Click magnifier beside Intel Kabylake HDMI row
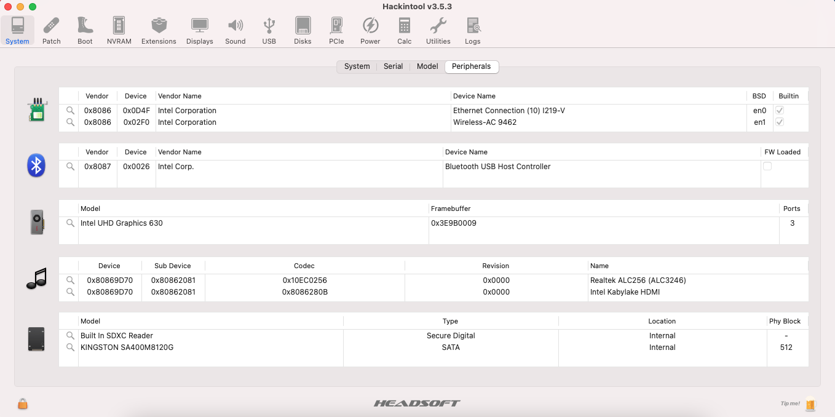The image size is (835, 417). coord(70,292)
